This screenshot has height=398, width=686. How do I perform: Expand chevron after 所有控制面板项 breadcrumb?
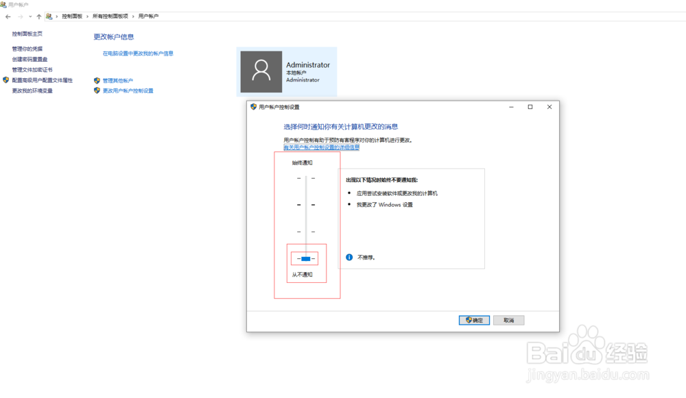pyautogui.click(x=133, y=16)
